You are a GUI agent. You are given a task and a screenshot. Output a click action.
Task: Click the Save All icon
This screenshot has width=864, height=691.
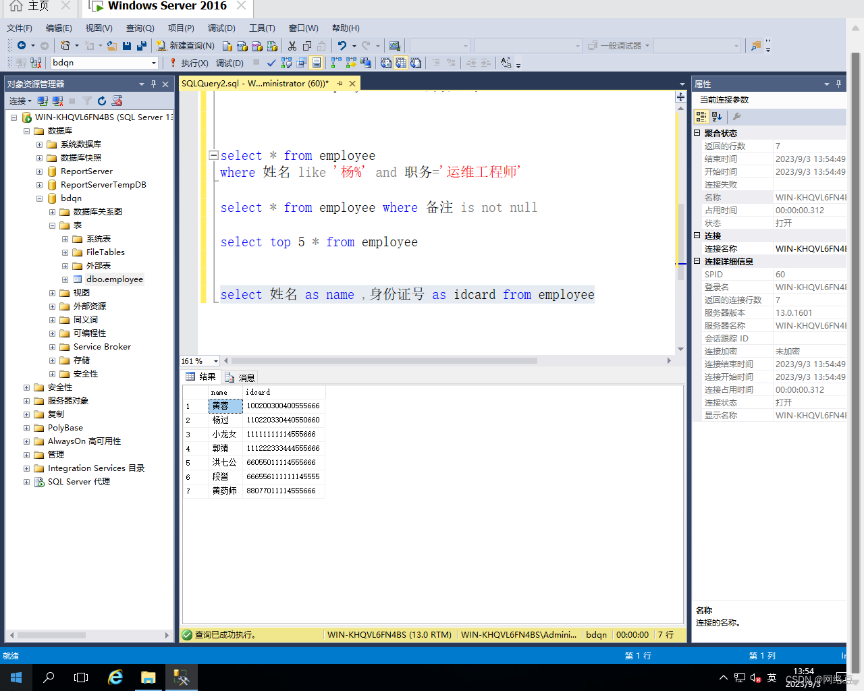tap(142, 45)
